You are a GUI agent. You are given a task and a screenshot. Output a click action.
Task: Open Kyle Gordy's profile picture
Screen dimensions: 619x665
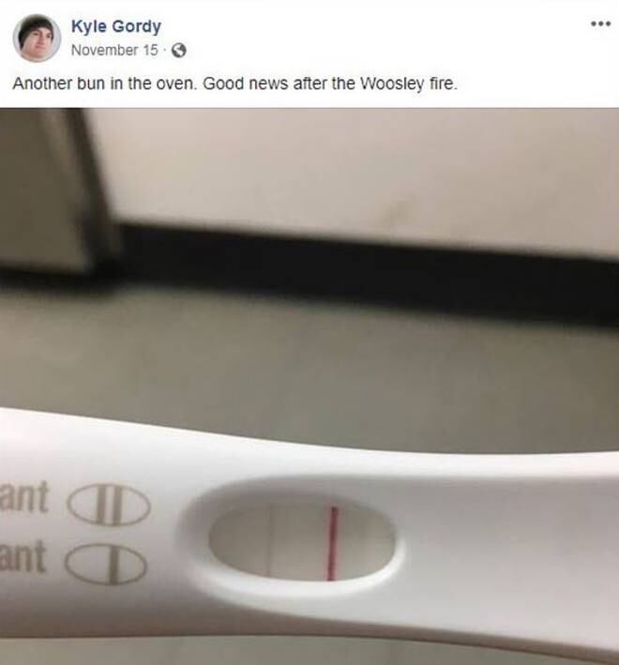[37, 38]
